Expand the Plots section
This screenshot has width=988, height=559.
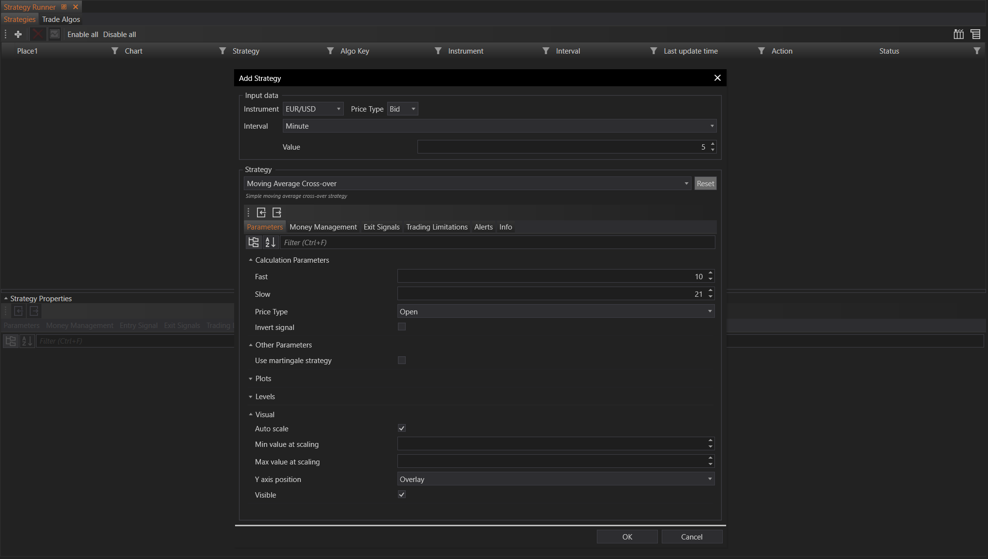251,379
